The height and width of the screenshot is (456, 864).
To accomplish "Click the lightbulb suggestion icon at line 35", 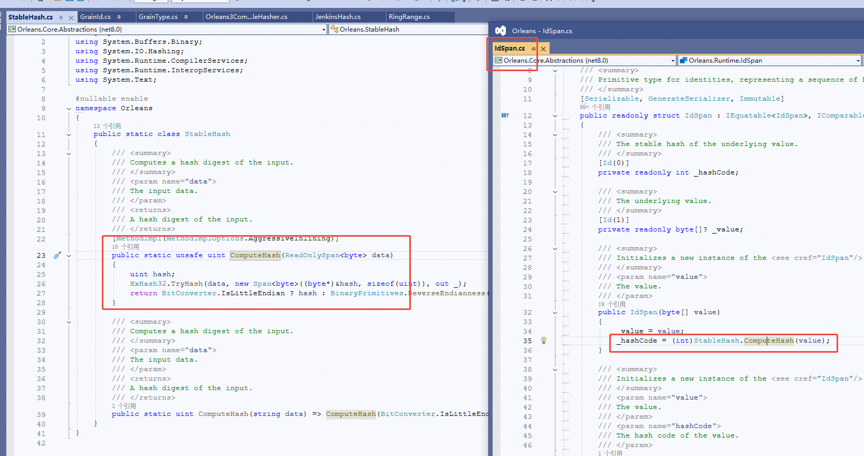I will click(543, 341).
